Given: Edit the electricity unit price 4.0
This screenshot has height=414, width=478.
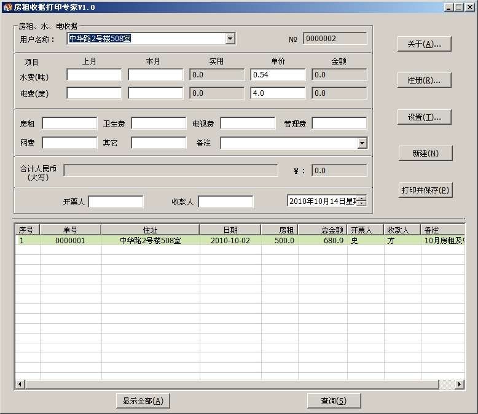Looking at the screenshot, I should pyautogui.click(x=278, y=93).
